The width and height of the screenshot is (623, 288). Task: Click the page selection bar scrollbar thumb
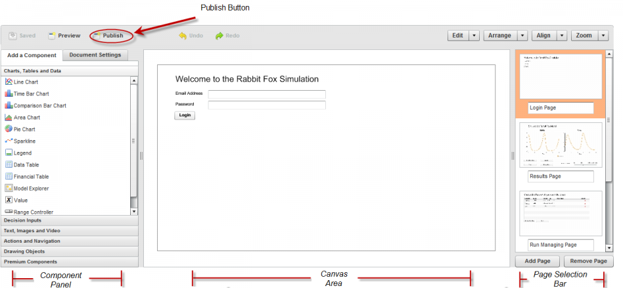coord(609,119)
